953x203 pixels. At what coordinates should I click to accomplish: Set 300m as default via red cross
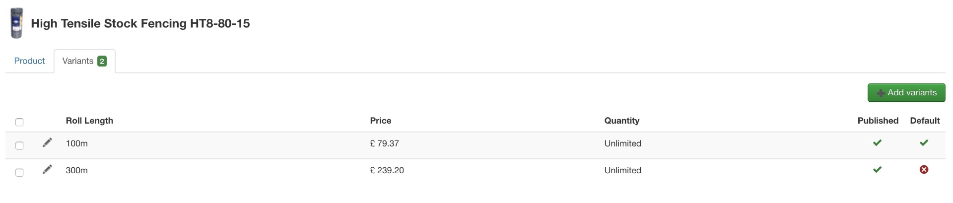[x=924, y=170]
